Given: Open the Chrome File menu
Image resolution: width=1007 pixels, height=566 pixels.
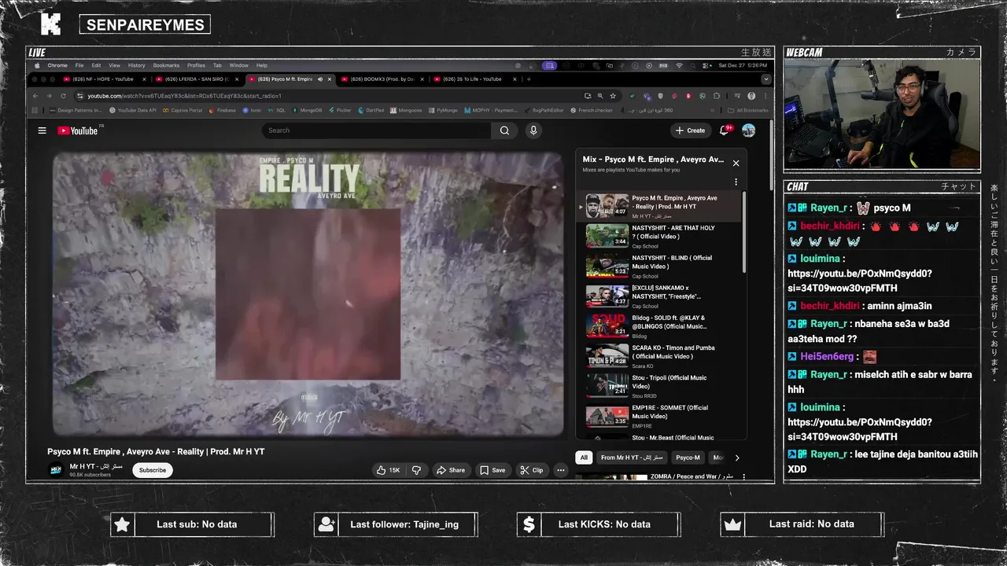Looking at the screenshot, I should tap(79, 65).
